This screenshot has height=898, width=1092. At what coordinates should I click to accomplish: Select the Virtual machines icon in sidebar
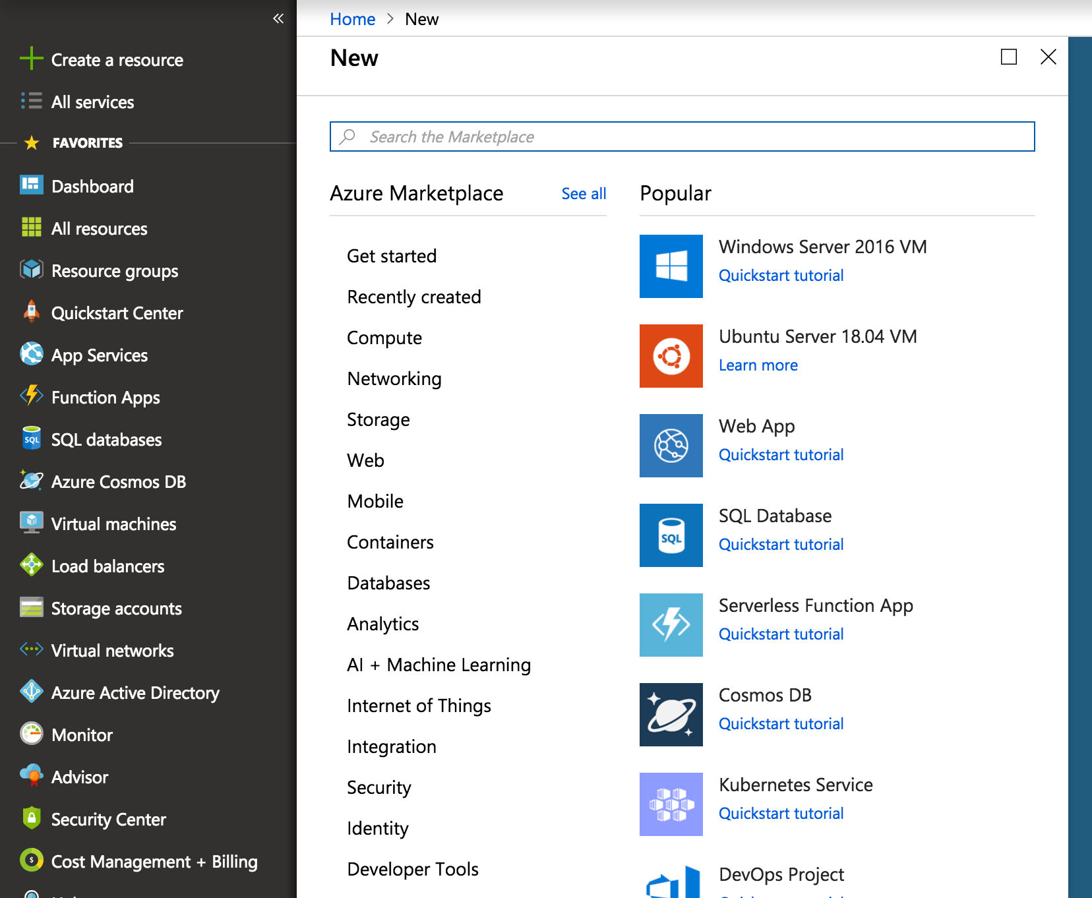tap(31, 524)
